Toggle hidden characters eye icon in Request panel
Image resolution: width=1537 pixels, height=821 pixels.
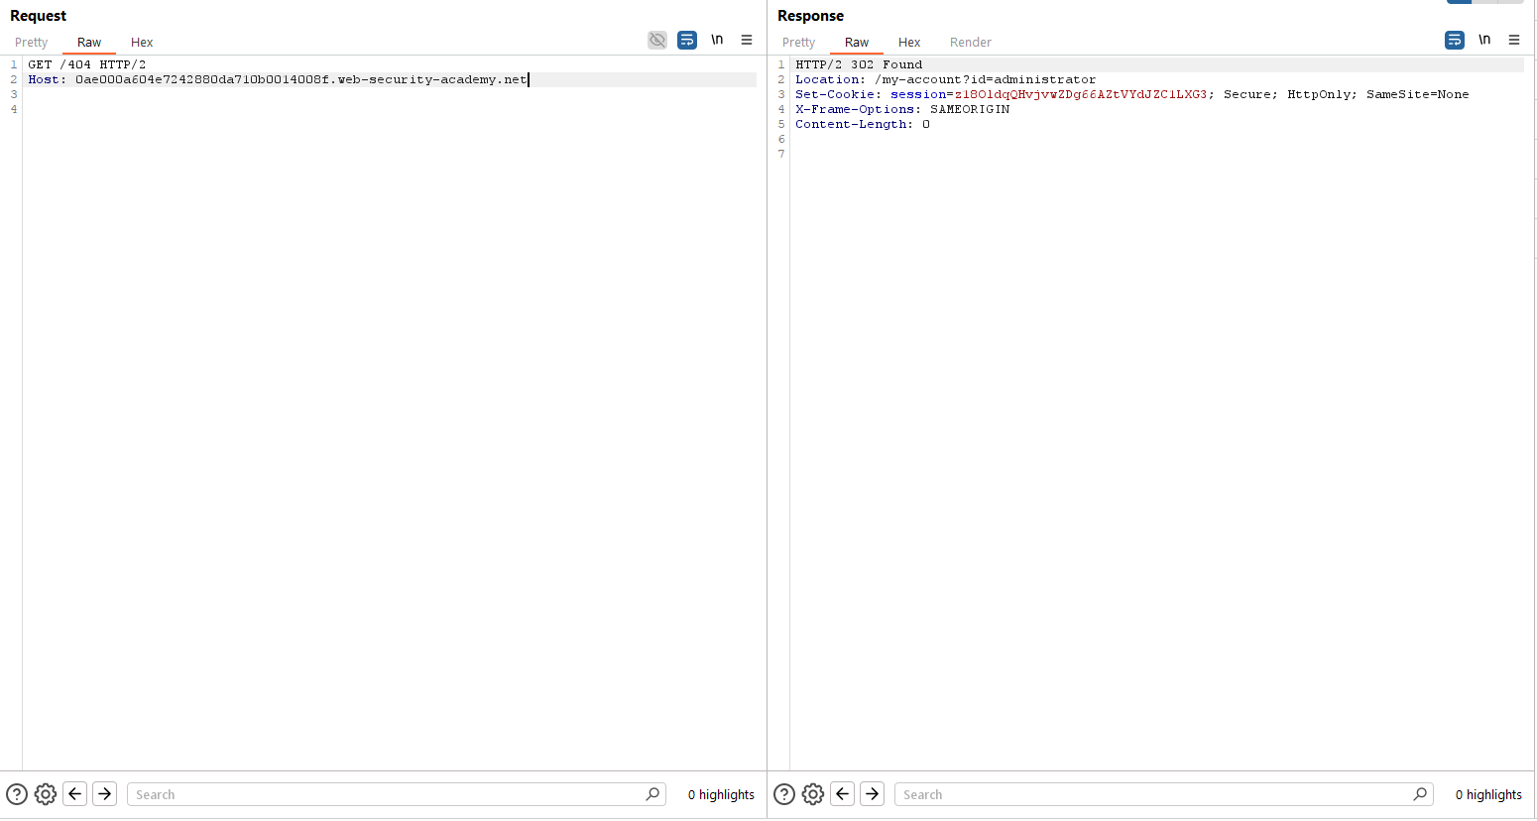point(657,41)
